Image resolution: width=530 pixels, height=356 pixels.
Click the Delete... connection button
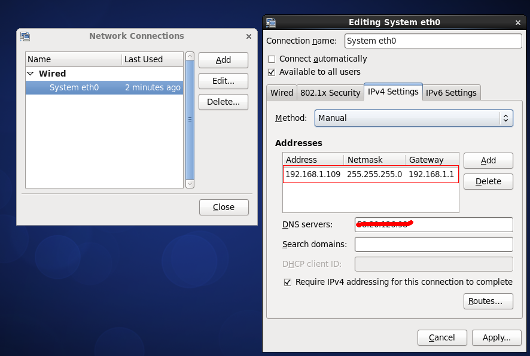223,102
